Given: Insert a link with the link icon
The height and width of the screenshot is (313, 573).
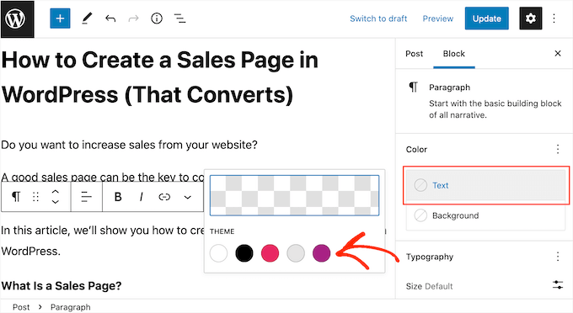Looking at the screenshot, I should pos(164,197).
